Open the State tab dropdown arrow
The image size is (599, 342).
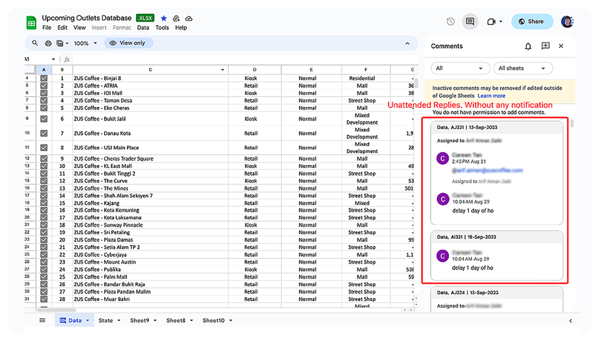119,320
